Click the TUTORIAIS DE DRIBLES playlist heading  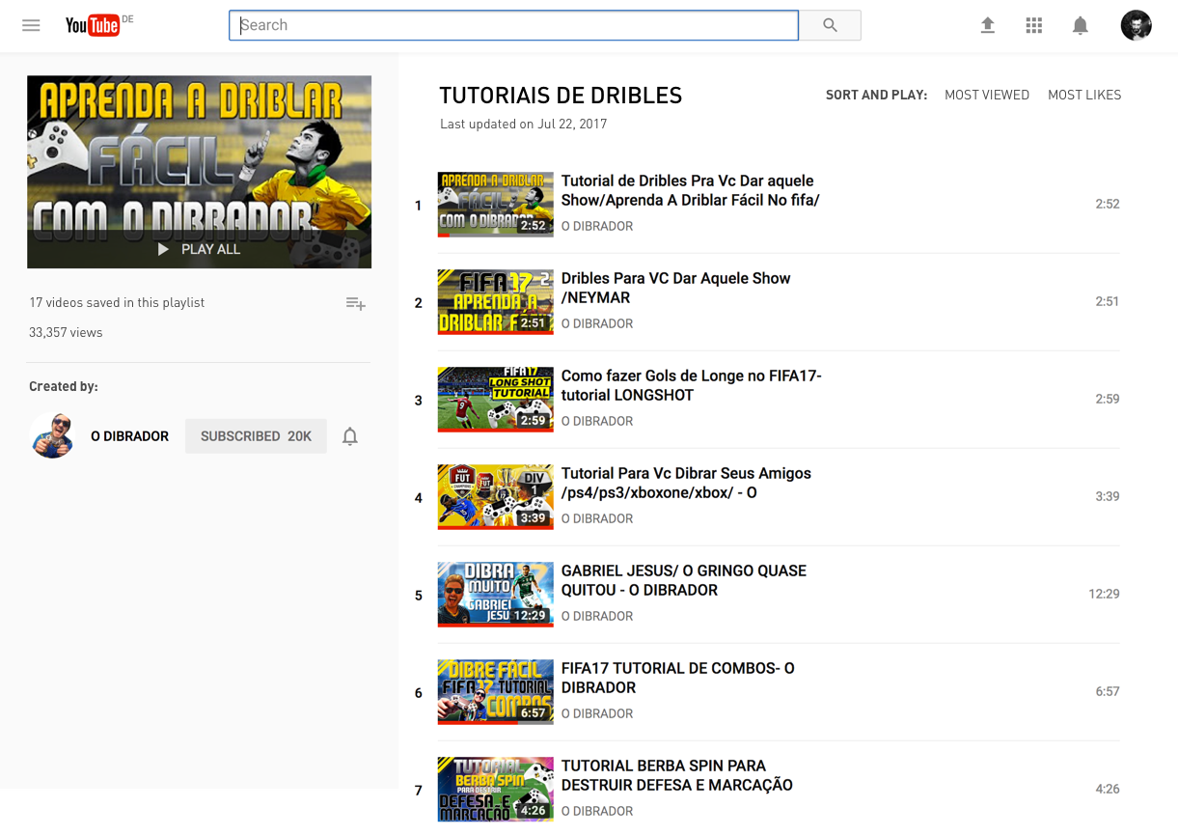point(561,96)
